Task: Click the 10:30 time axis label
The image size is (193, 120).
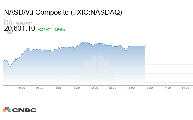Action: [x=39, y=88]
